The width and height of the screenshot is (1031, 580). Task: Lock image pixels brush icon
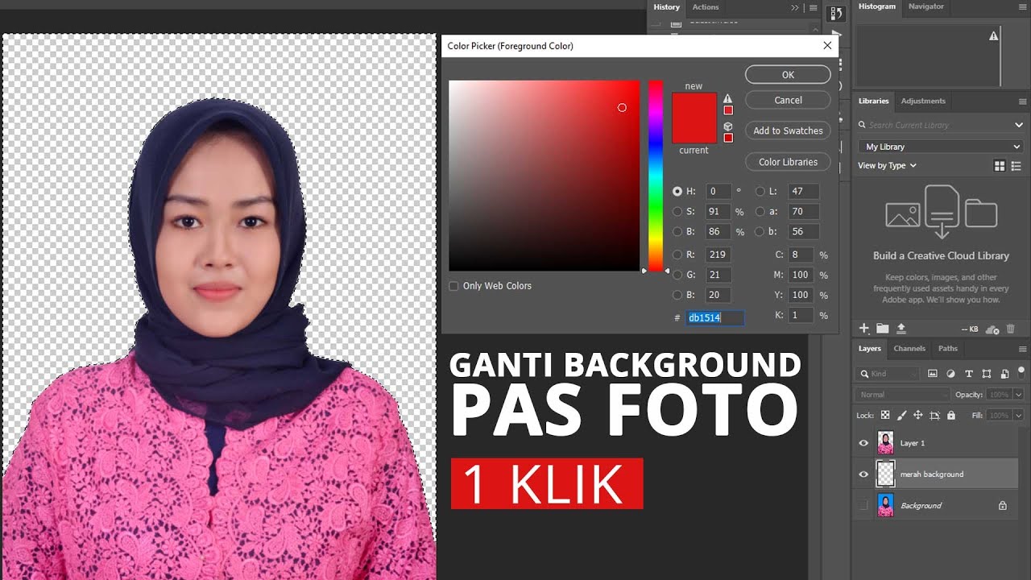pyautogui.click(x=901, y=416)
